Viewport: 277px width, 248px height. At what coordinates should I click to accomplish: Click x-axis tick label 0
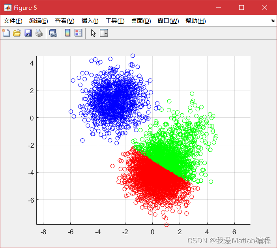click(152, 232)
